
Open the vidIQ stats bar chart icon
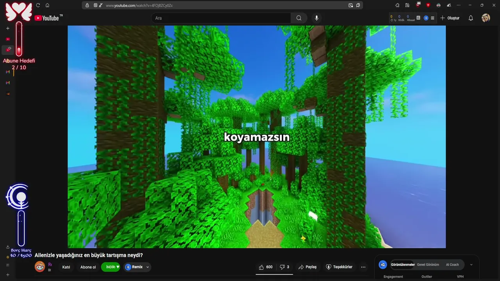pyautogui.click(x=418, y=18)
